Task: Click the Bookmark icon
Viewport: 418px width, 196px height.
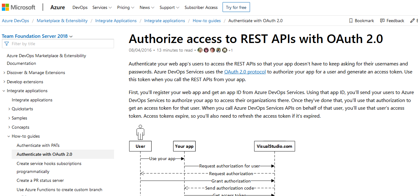Action: pyautogui.click(x=351, y=21)
